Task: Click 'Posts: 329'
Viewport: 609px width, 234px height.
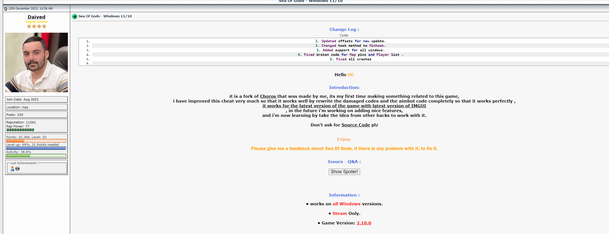Action: click(15, 115)
